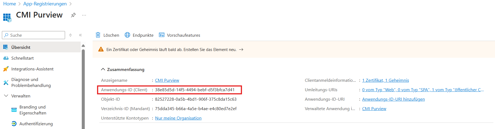495x129 pixels.
Task: Pin the CMI Purview app registration
Action: click(x=73, y=15)
